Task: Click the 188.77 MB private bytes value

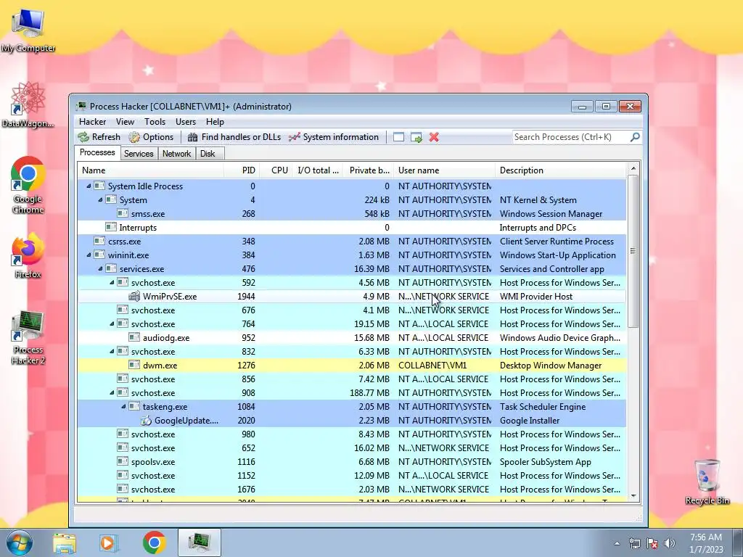Action: pos(369,392)
